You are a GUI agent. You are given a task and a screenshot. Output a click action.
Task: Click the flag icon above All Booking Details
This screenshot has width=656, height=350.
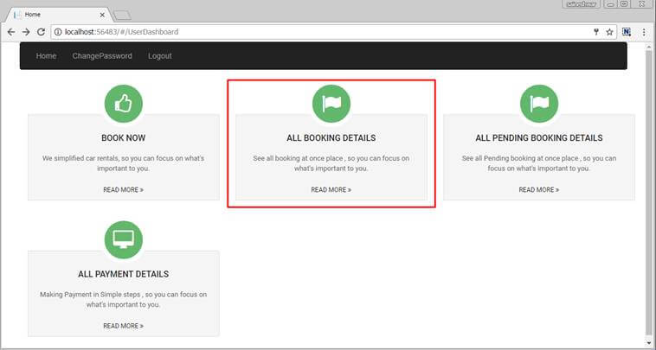pyautogui.click(x=331, y=104)
